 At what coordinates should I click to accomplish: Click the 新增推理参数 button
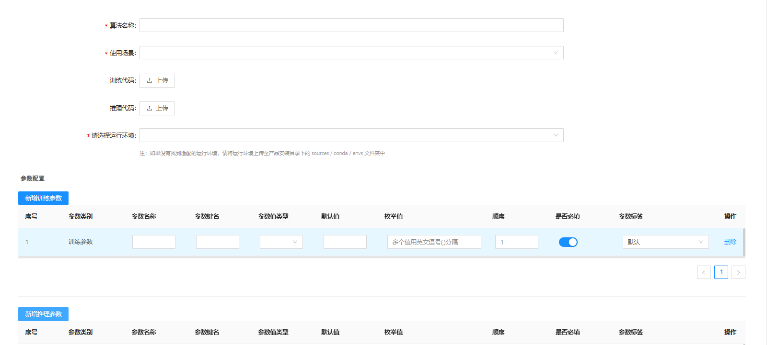(x=43, y=314)
